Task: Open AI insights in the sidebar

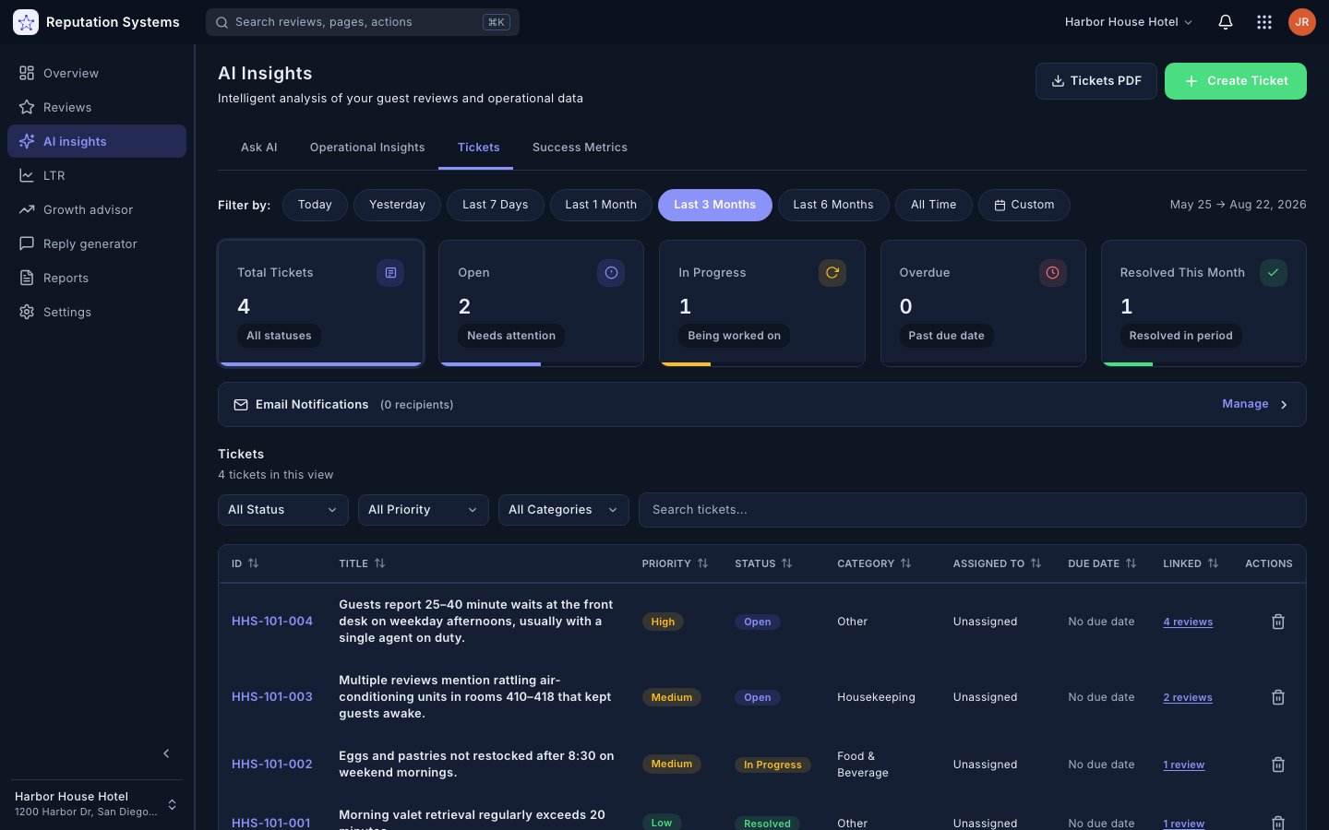Action: 97,141
